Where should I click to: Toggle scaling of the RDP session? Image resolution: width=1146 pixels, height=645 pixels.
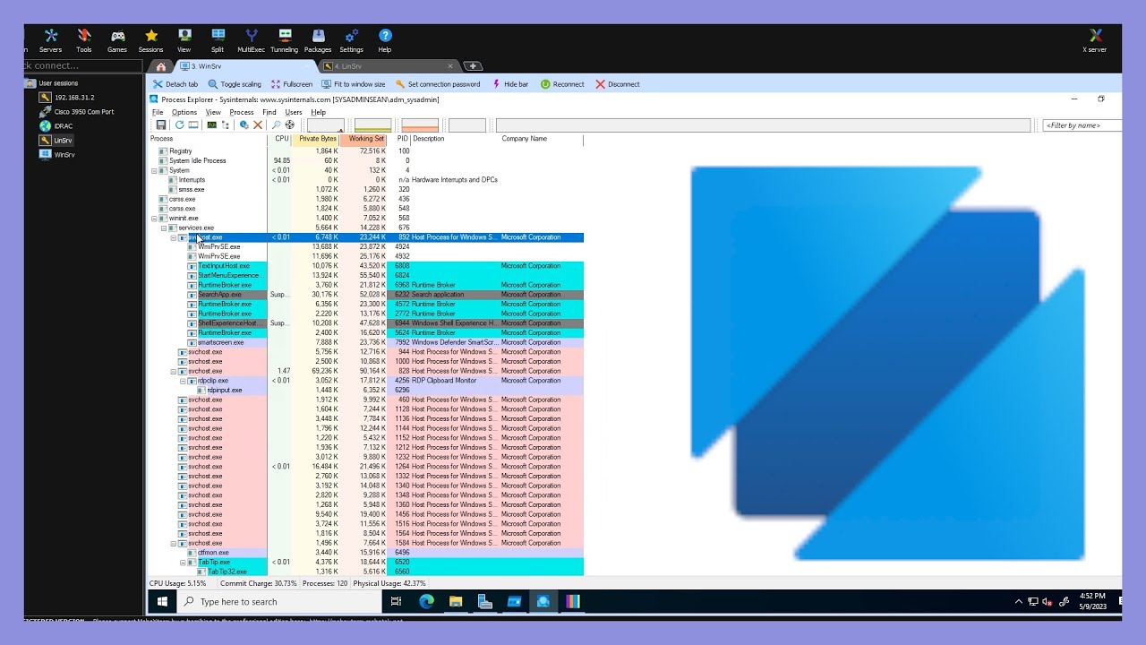(235, 84)
